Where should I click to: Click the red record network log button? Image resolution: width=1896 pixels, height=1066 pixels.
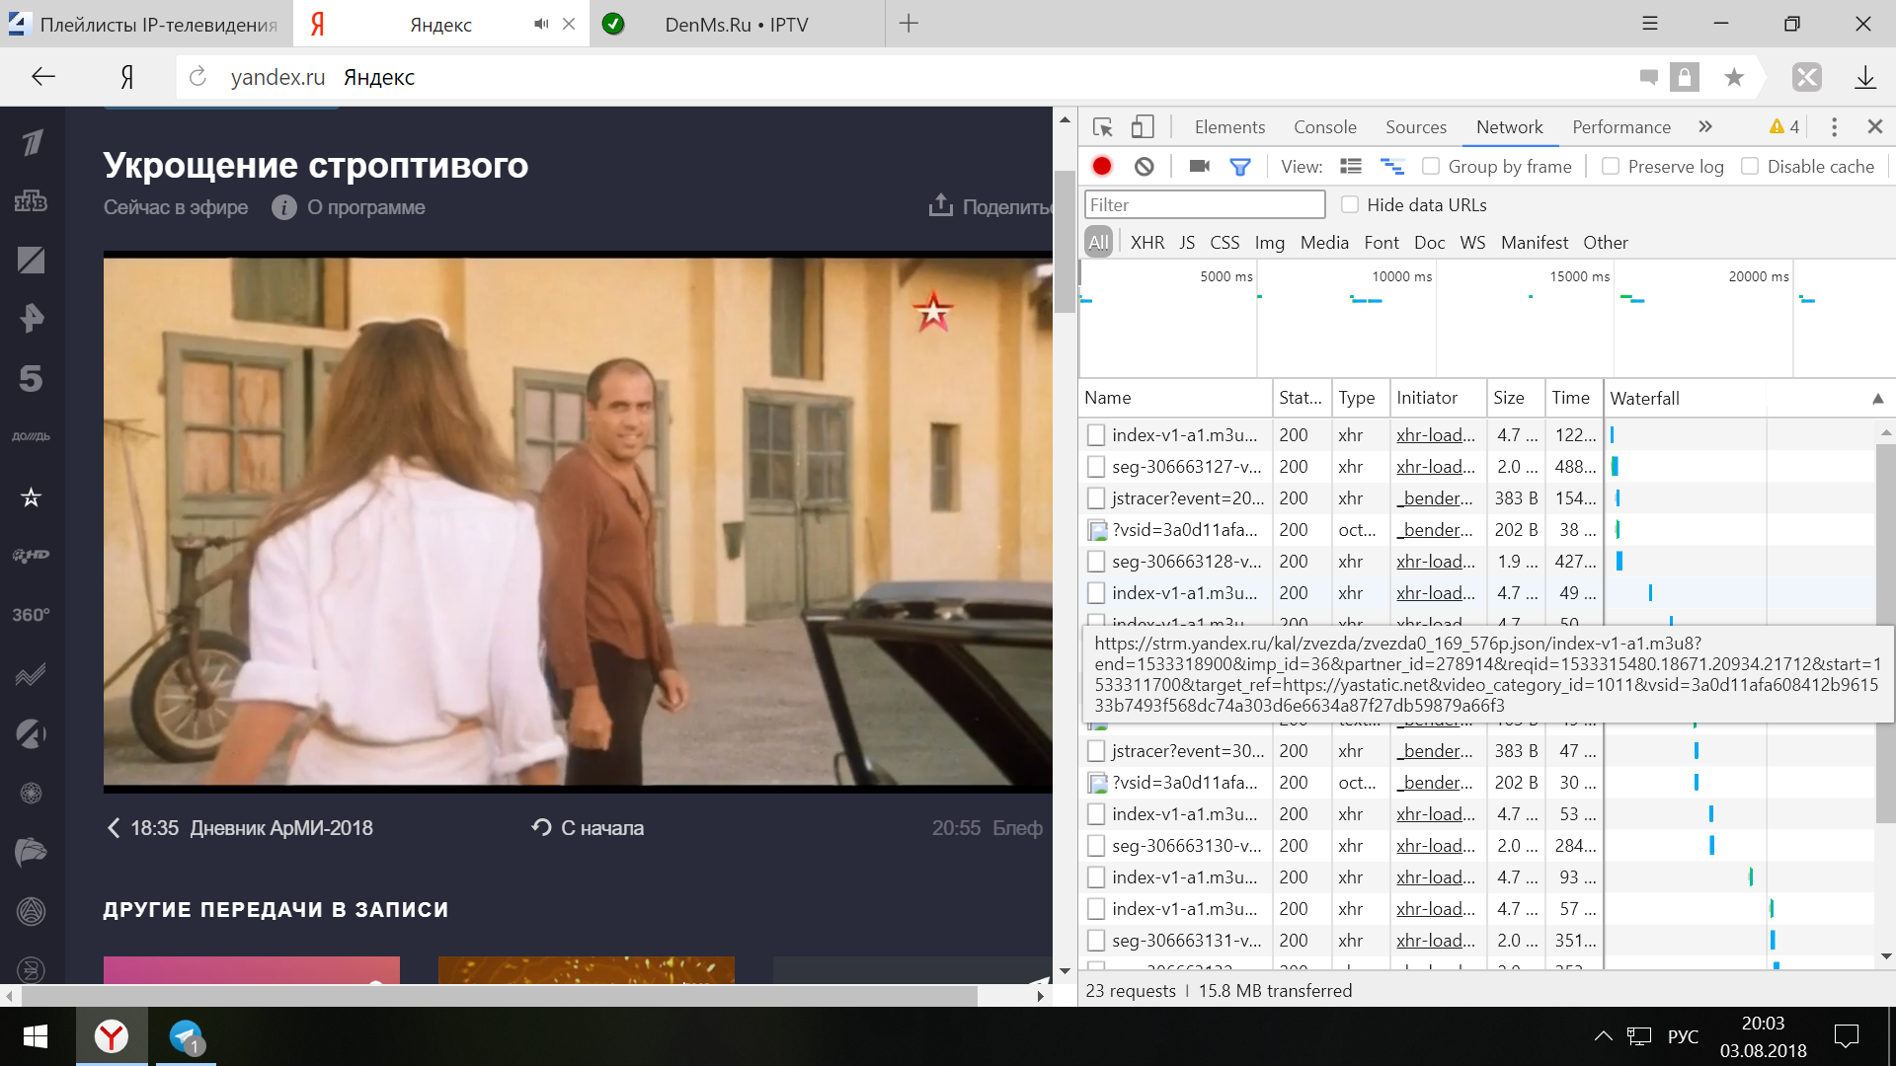click(x=1102, y=167)
